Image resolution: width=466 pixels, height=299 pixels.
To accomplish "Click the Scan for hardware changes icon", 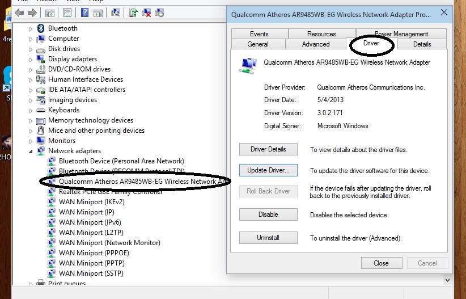I will tap(116, 12).
